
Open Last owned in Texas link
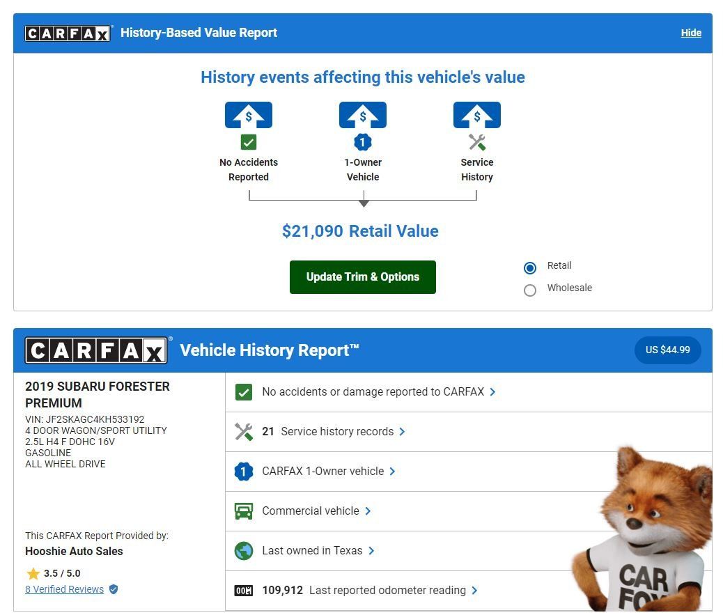click(312, 550)
